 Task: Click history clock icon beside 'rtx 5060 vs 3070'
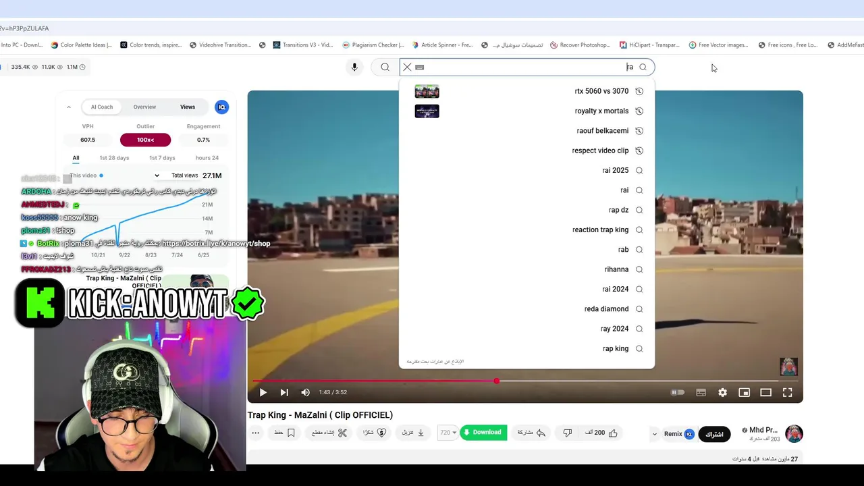pos(639,91)
